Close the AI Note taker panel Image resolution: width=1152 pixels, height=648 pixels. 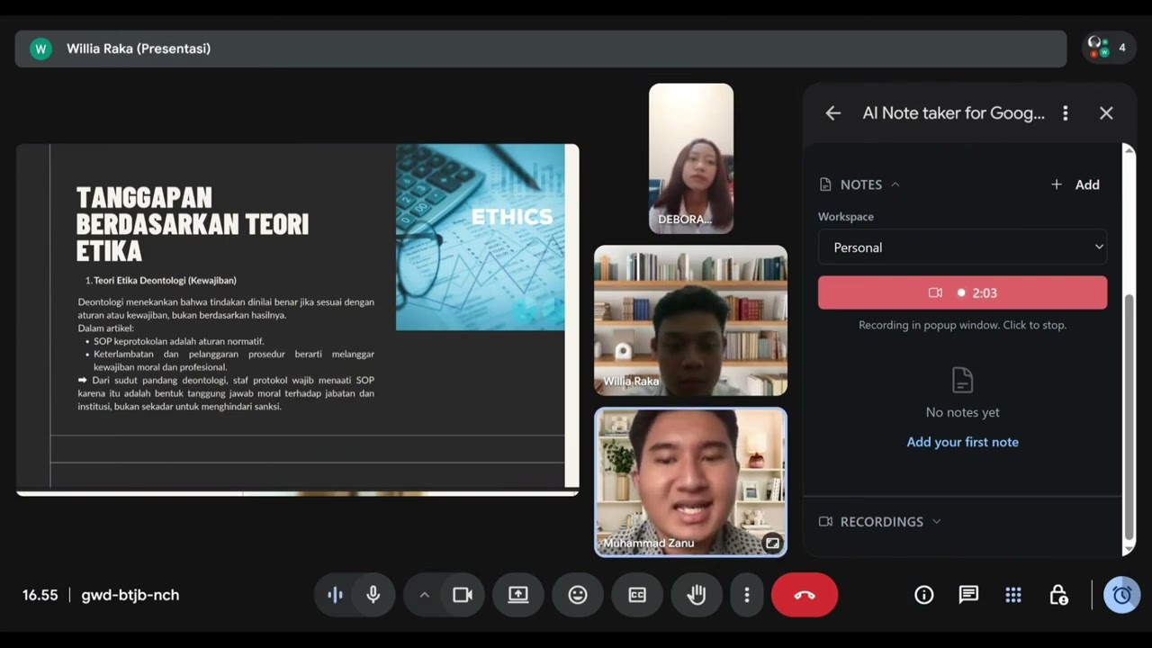pos(1106,112)
